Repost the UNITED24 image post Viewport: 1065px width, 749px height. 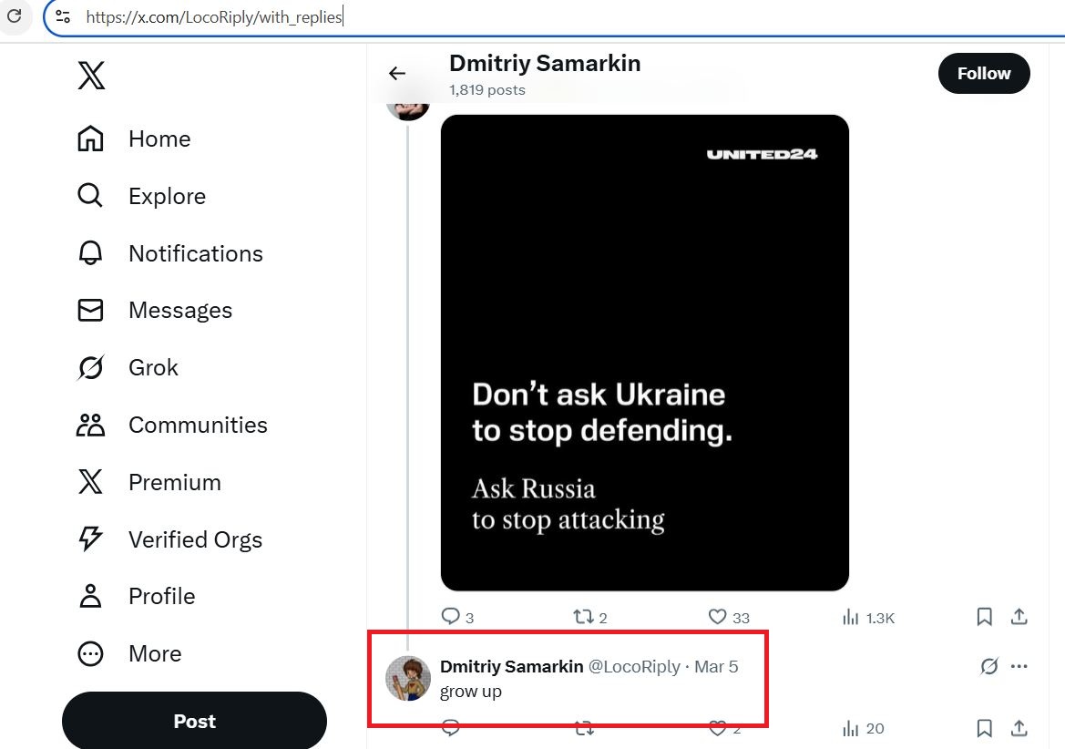coord(583,617)
